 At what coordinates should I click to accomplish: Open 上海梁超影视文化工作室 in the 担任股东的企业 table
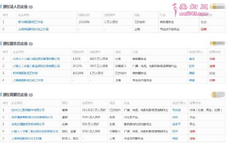pos(28,80)
